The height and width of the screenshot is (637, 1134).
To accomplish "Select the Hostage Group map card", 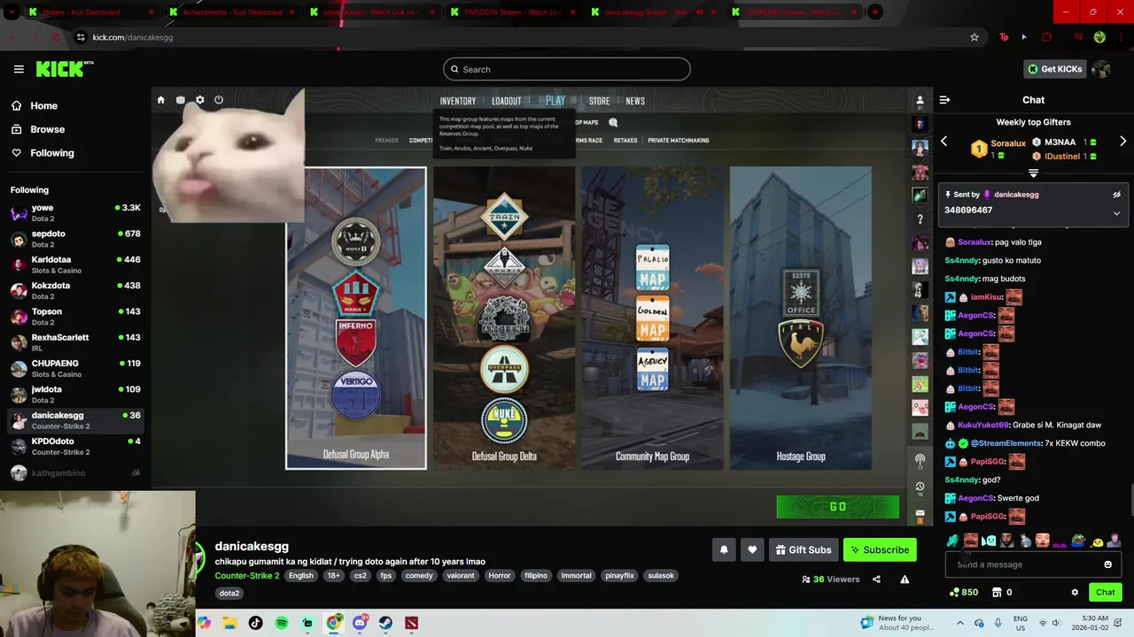I will 801,318.
